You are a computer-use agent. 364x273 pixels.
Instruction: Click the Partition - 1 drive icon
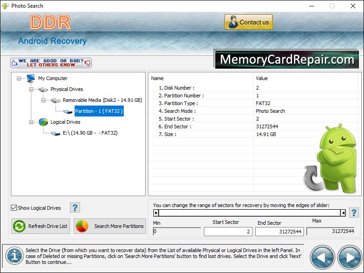(68, 111)
